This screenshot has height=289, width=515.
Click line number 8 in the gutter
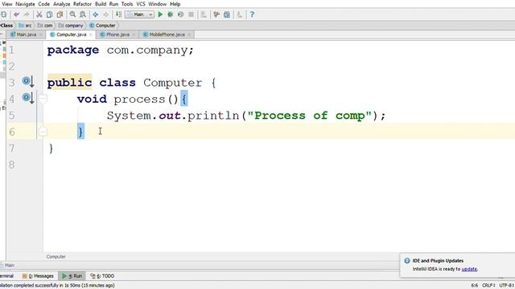(x=12, y=165)
